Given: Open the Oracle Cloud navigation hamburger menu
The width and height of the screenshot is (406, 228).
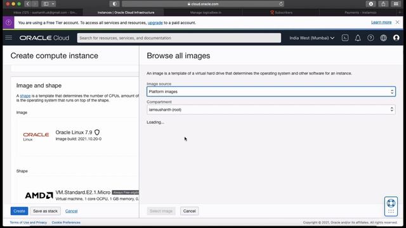Looking at the screenshot, I should [8, 38].
